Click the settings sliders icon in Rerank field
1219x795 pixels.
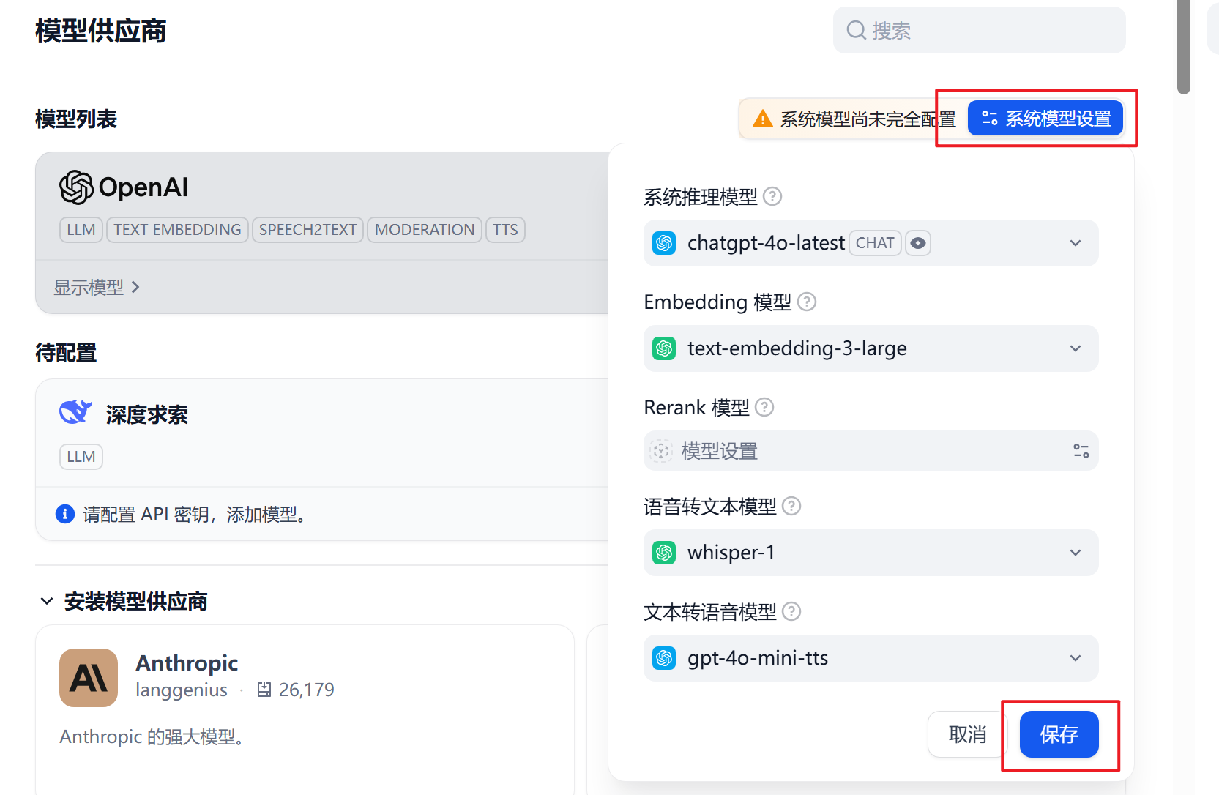(x=1081, y=451)
